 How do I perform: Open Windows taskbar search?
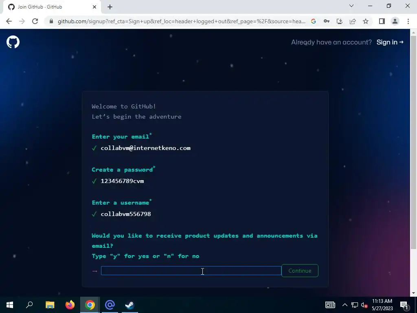[29, 305]
